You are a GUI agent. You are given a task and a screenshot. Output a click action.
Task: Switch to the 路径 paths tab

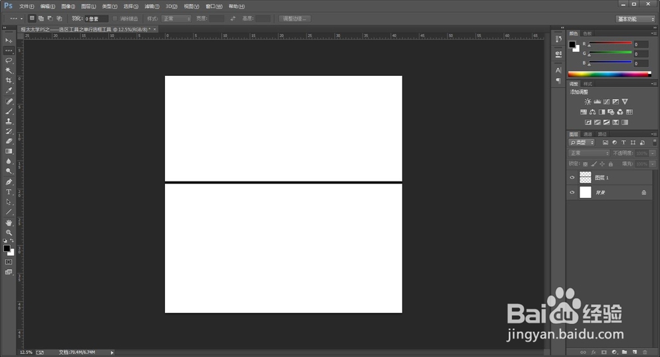(603, 135)
